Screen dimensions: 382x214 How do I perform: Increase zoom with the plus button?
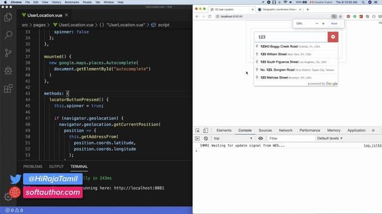click(x=324, y=24)
